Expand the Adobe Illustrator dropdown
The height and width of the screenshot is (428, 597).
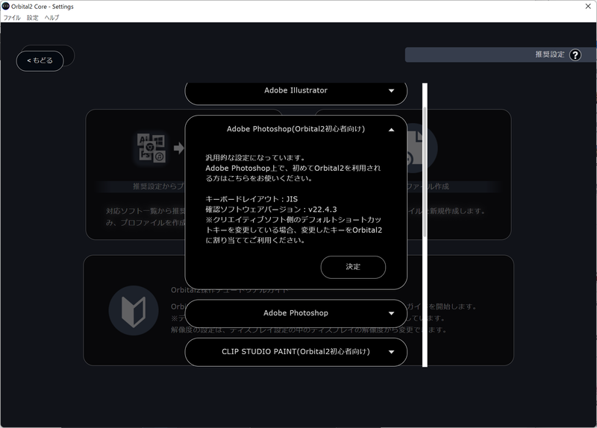[x=391, y=90]
